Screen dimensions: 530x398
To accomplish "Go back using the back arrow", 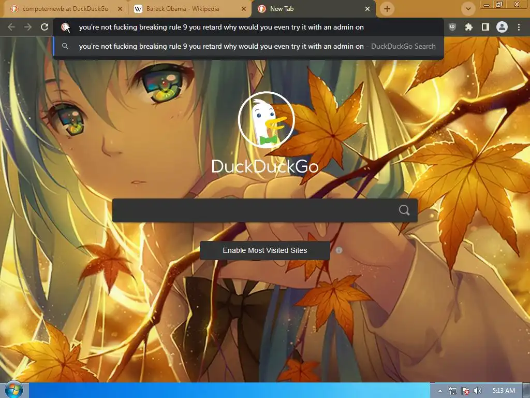I will click(11, 27).
